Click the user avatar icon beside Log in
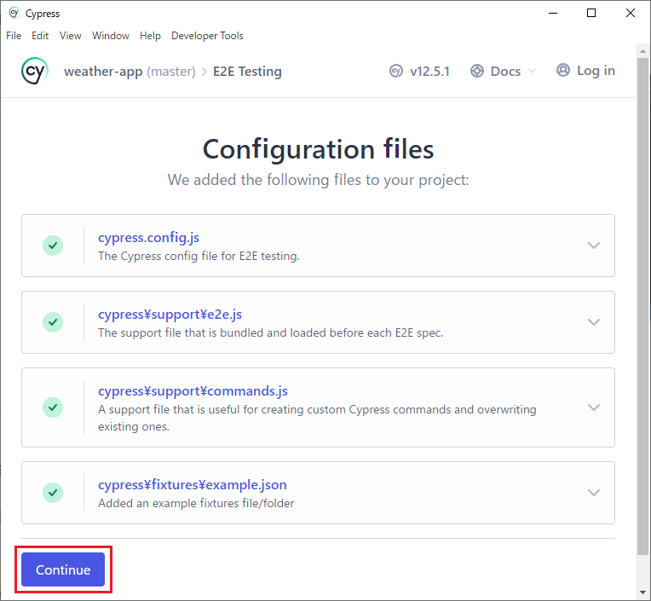 [563, 70]
